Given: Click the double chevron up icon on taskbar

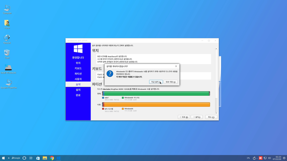Looking at the screenshot, I should [9, 158].
